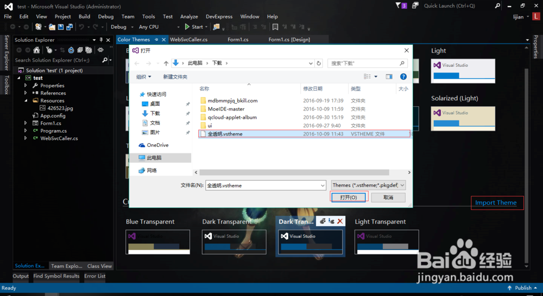This screenshot has height=296, width=543.
Task: Click the View Code icon in Solution Explorer
Action: (100, 50)
